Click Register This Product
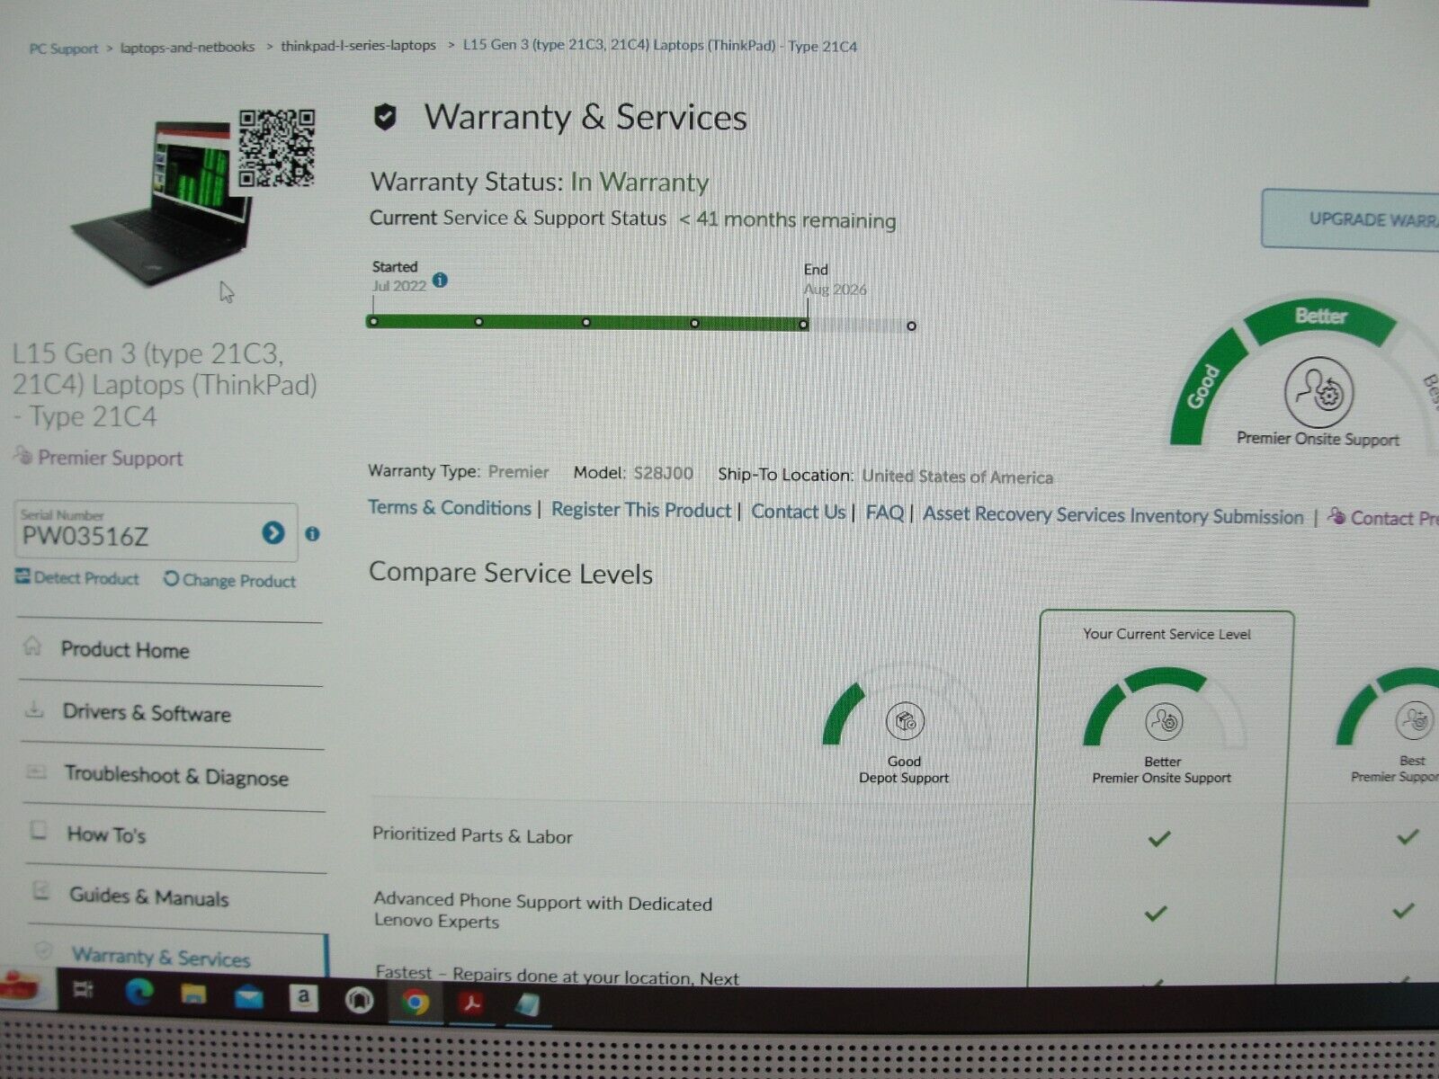Image resolution: width=1439 pixels, height=1079 pixels. tap(641, 510)
